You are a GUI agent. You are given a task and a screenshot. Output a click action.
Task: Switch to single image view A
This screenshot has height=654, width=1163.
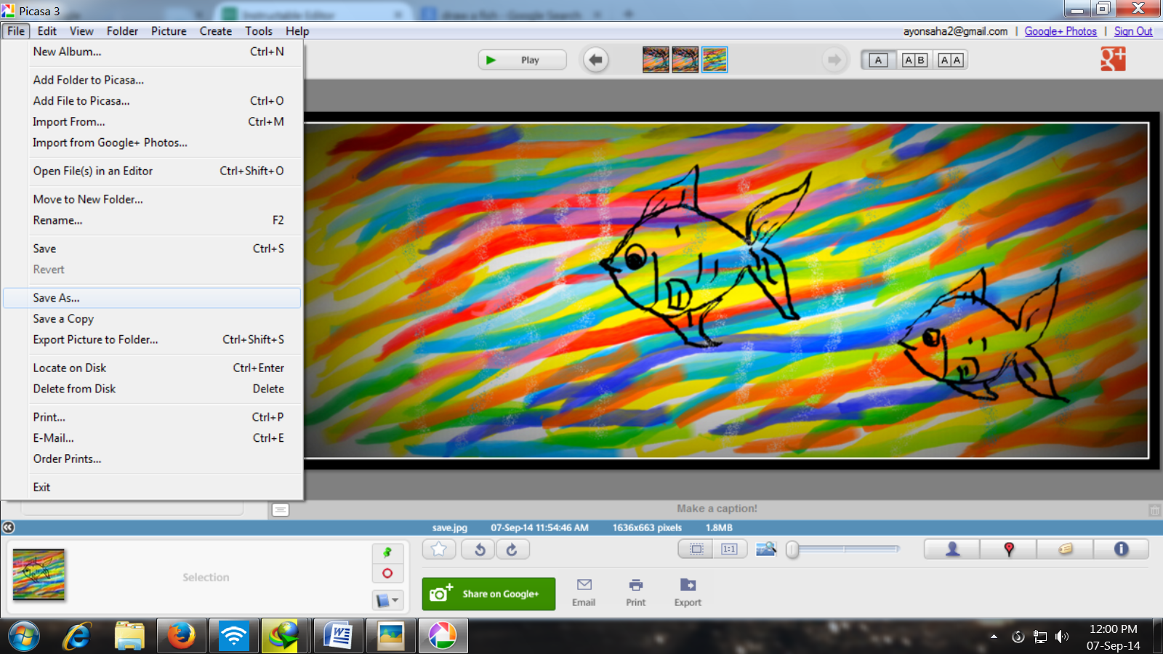(878, 60)
